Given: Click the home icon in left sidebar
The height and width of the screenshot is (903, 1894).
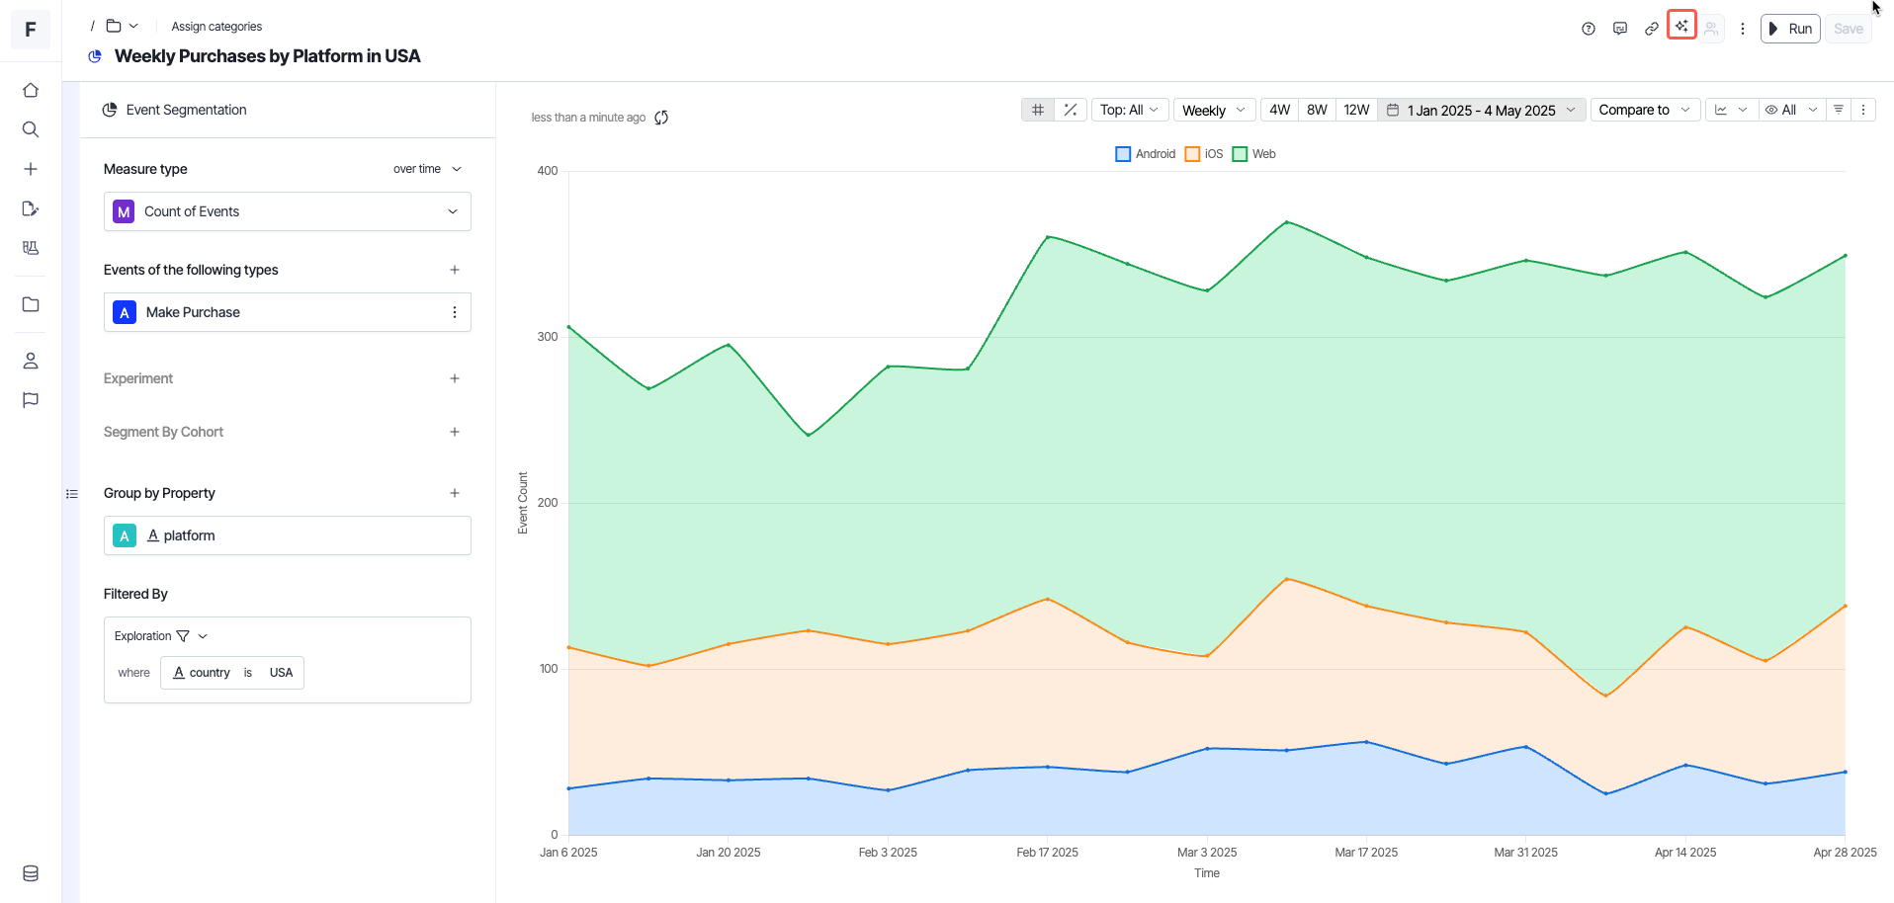Looking at the screenshot, I should click(31, 90).
